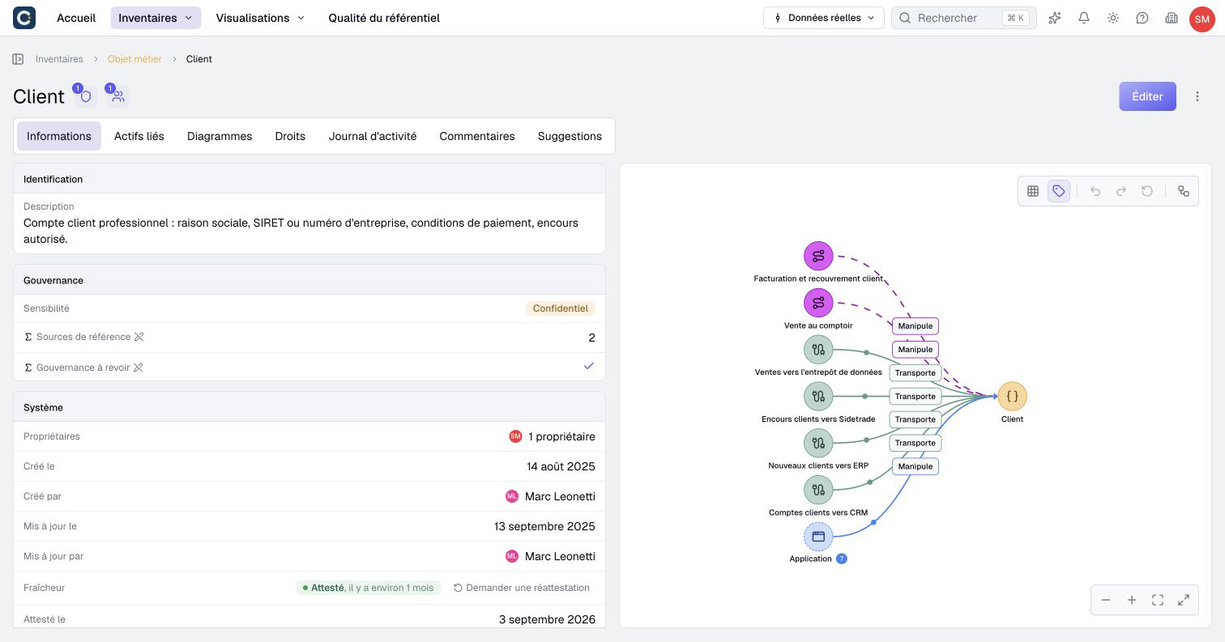Toggle the sidebar panel icon next to Inventaires breadcrumb
Screen dimensions: 1225x642
(18, 59)
